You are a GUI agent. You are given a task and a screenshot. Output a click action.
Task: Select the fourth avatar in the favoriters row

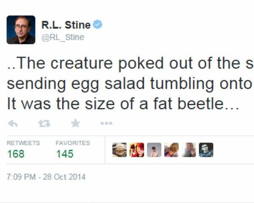point(171,150)
